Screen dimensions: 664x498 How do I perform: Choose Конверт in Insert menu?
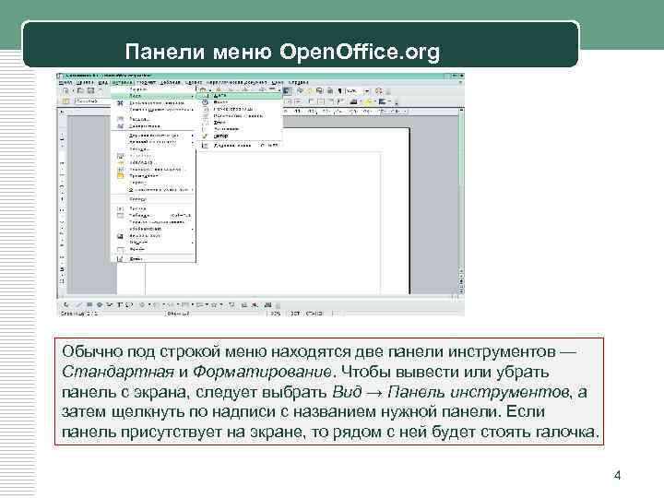point(153,198)
